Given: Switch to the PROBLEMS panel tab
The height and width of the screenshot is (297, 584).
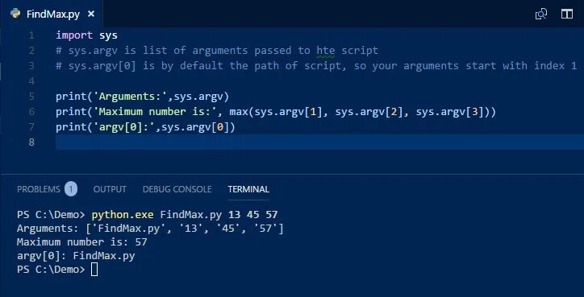Looking at the screenshot, I should tap(39, 189).
